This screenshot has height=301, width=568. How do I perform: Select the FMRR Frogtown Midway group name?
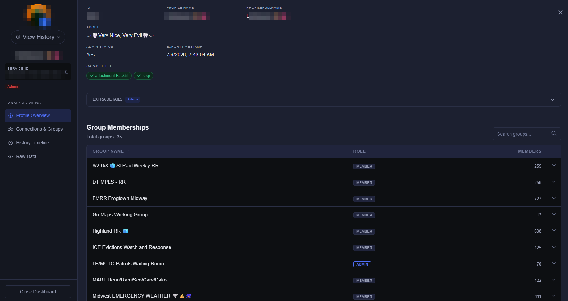120,198
